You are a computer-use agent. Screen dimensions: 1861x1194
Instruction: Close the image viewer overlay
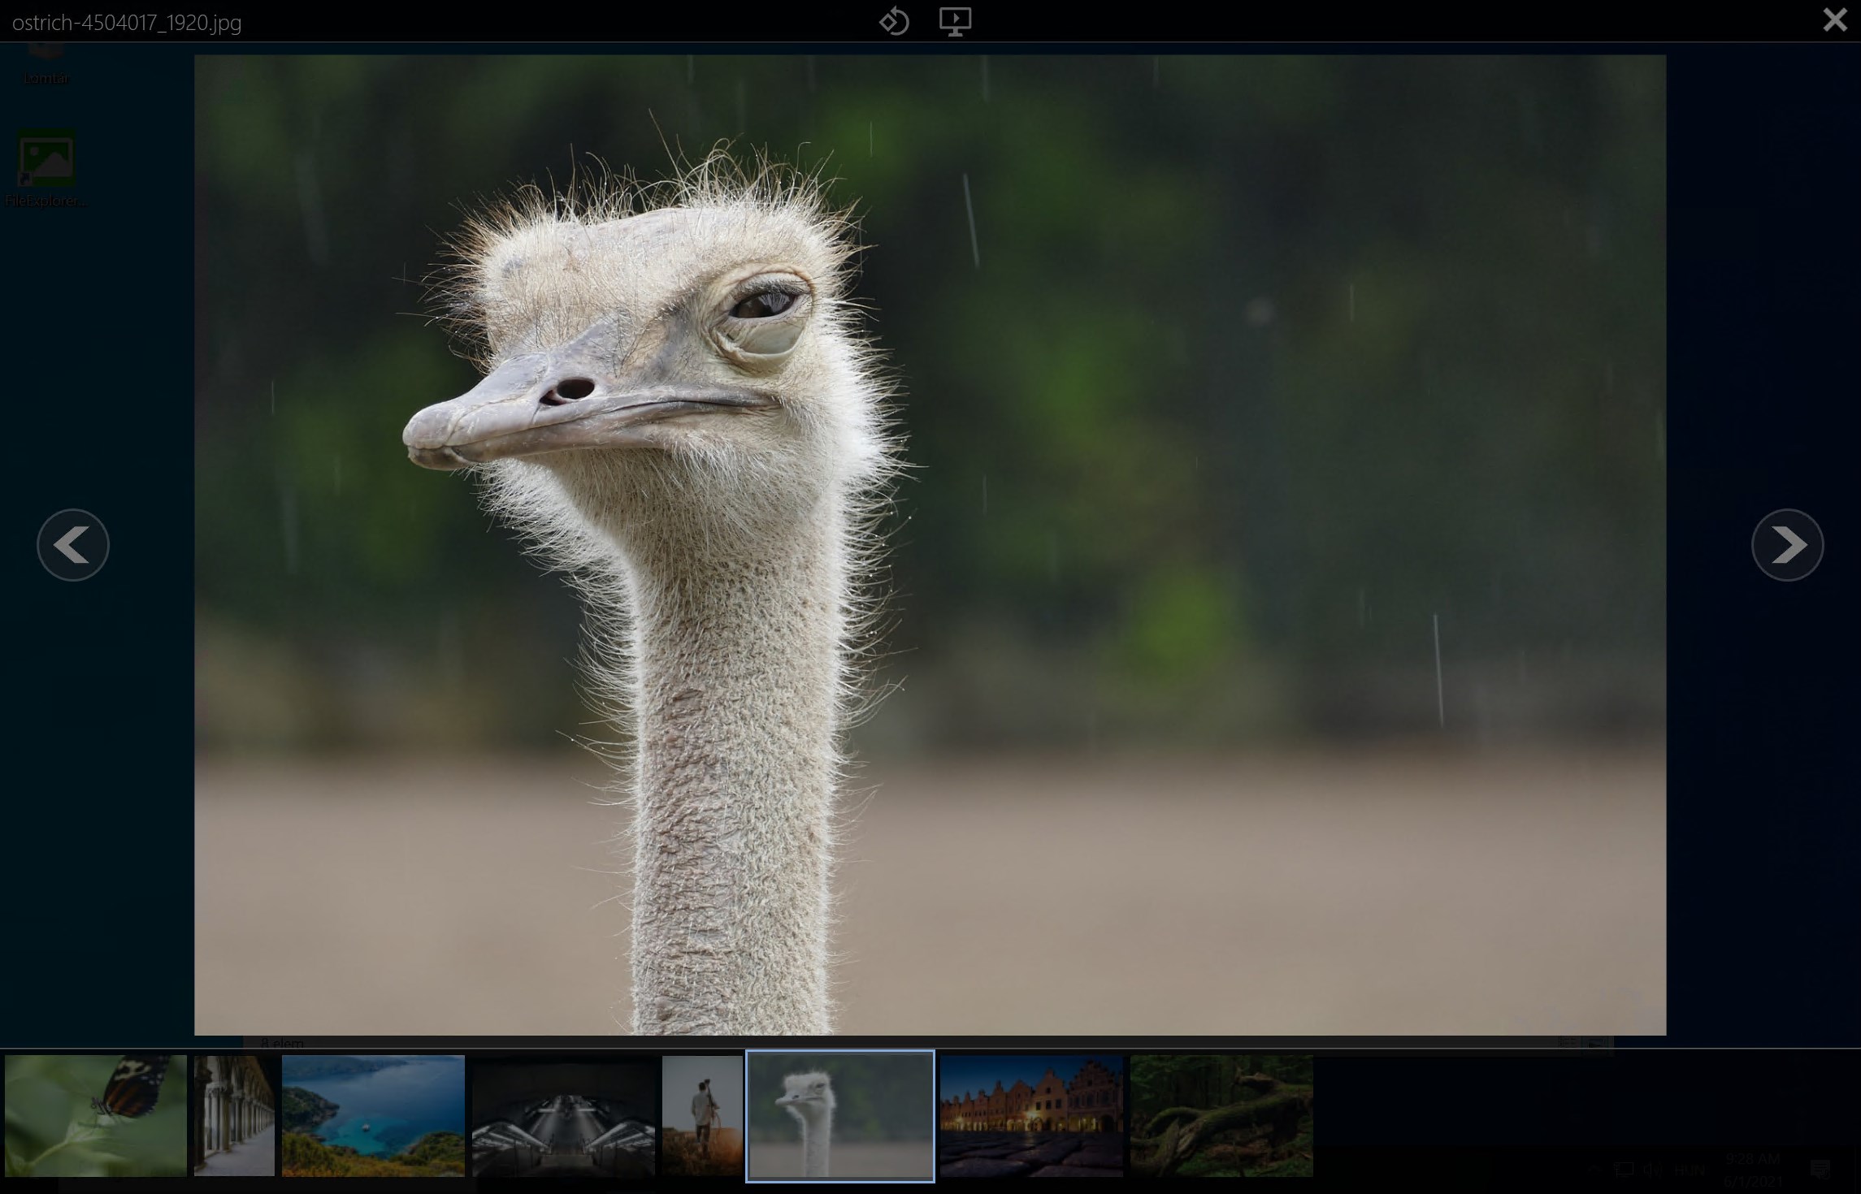(x=1834, y=19)
